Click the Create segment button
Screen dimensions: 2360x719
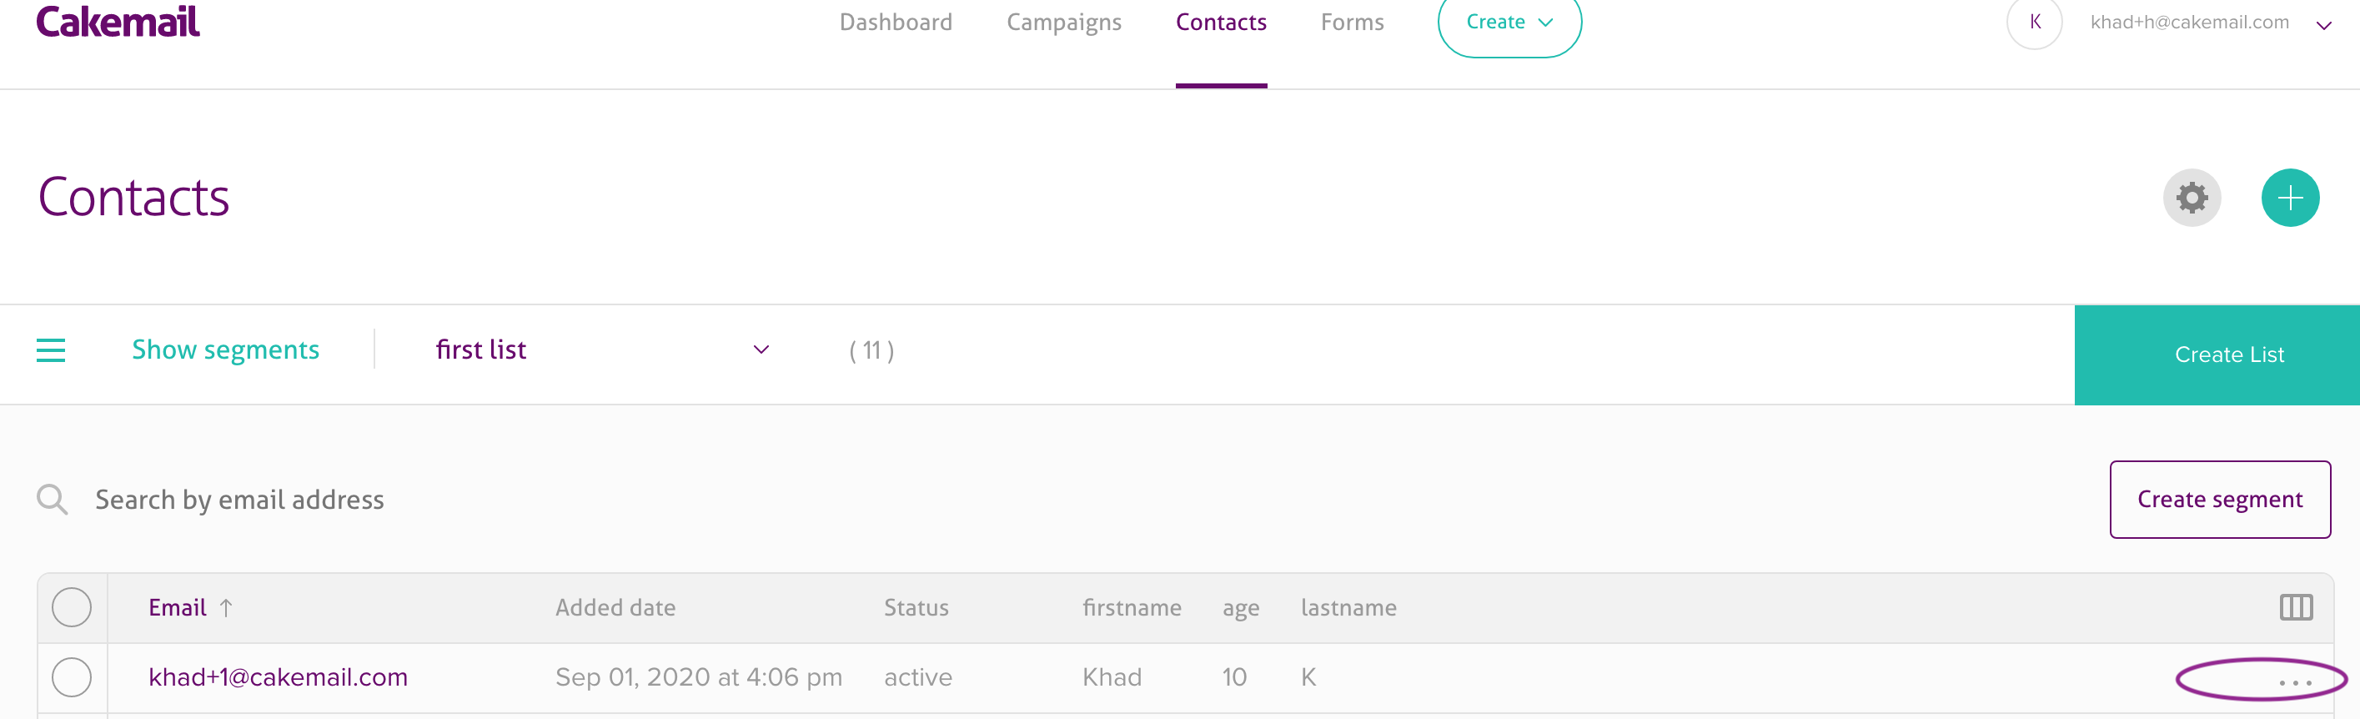pyautogui.click(x=2219, y=499)
